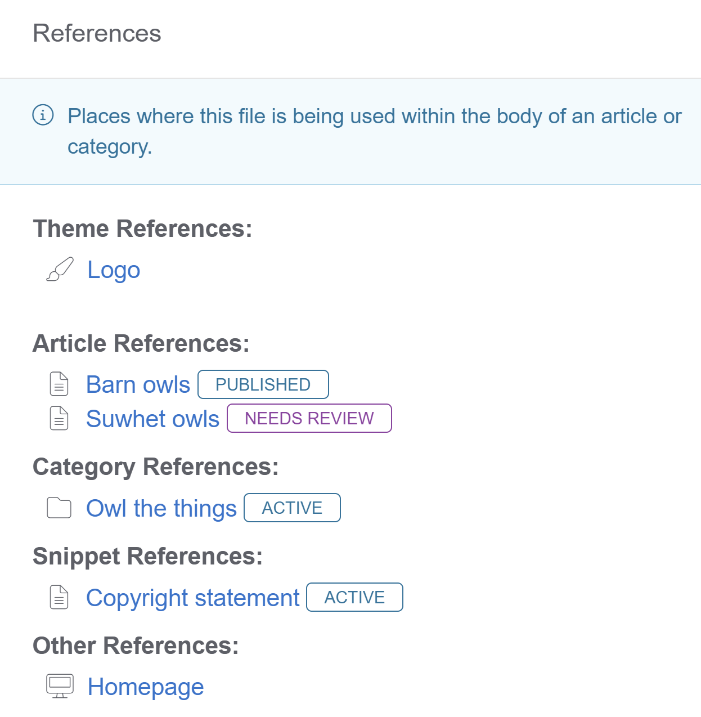
Task: Click the document icon next to Suwhet owls
Action: tap(59, 419)
